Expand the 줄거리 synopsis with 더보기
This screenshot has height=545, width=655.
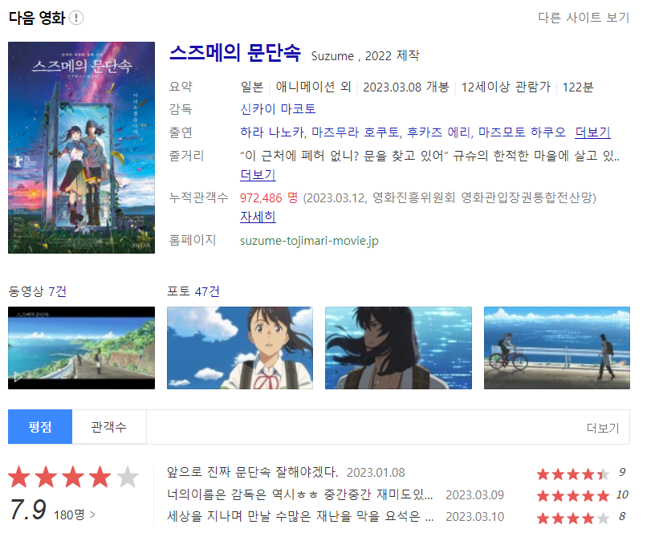[x=258, y=175]
